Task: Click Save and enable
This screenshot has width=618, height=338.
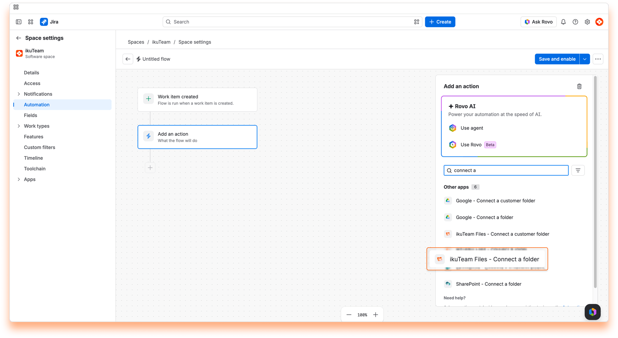Action: pos(557,59)
